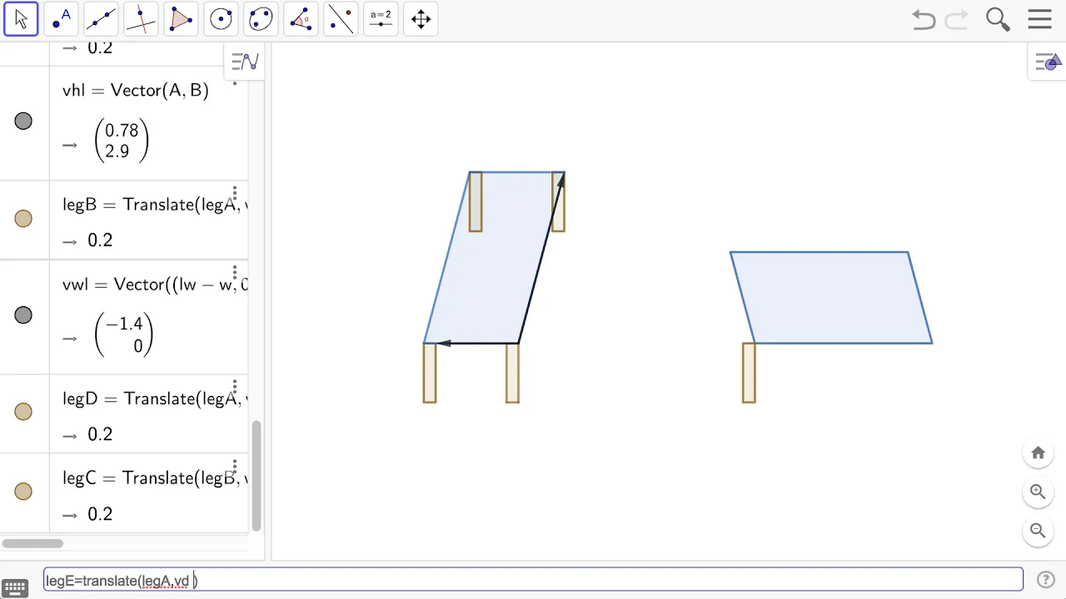The width and height of the screenshot is (1066, 599).
Task: Select the Move Graphics View tool
Action: point(421,19)
